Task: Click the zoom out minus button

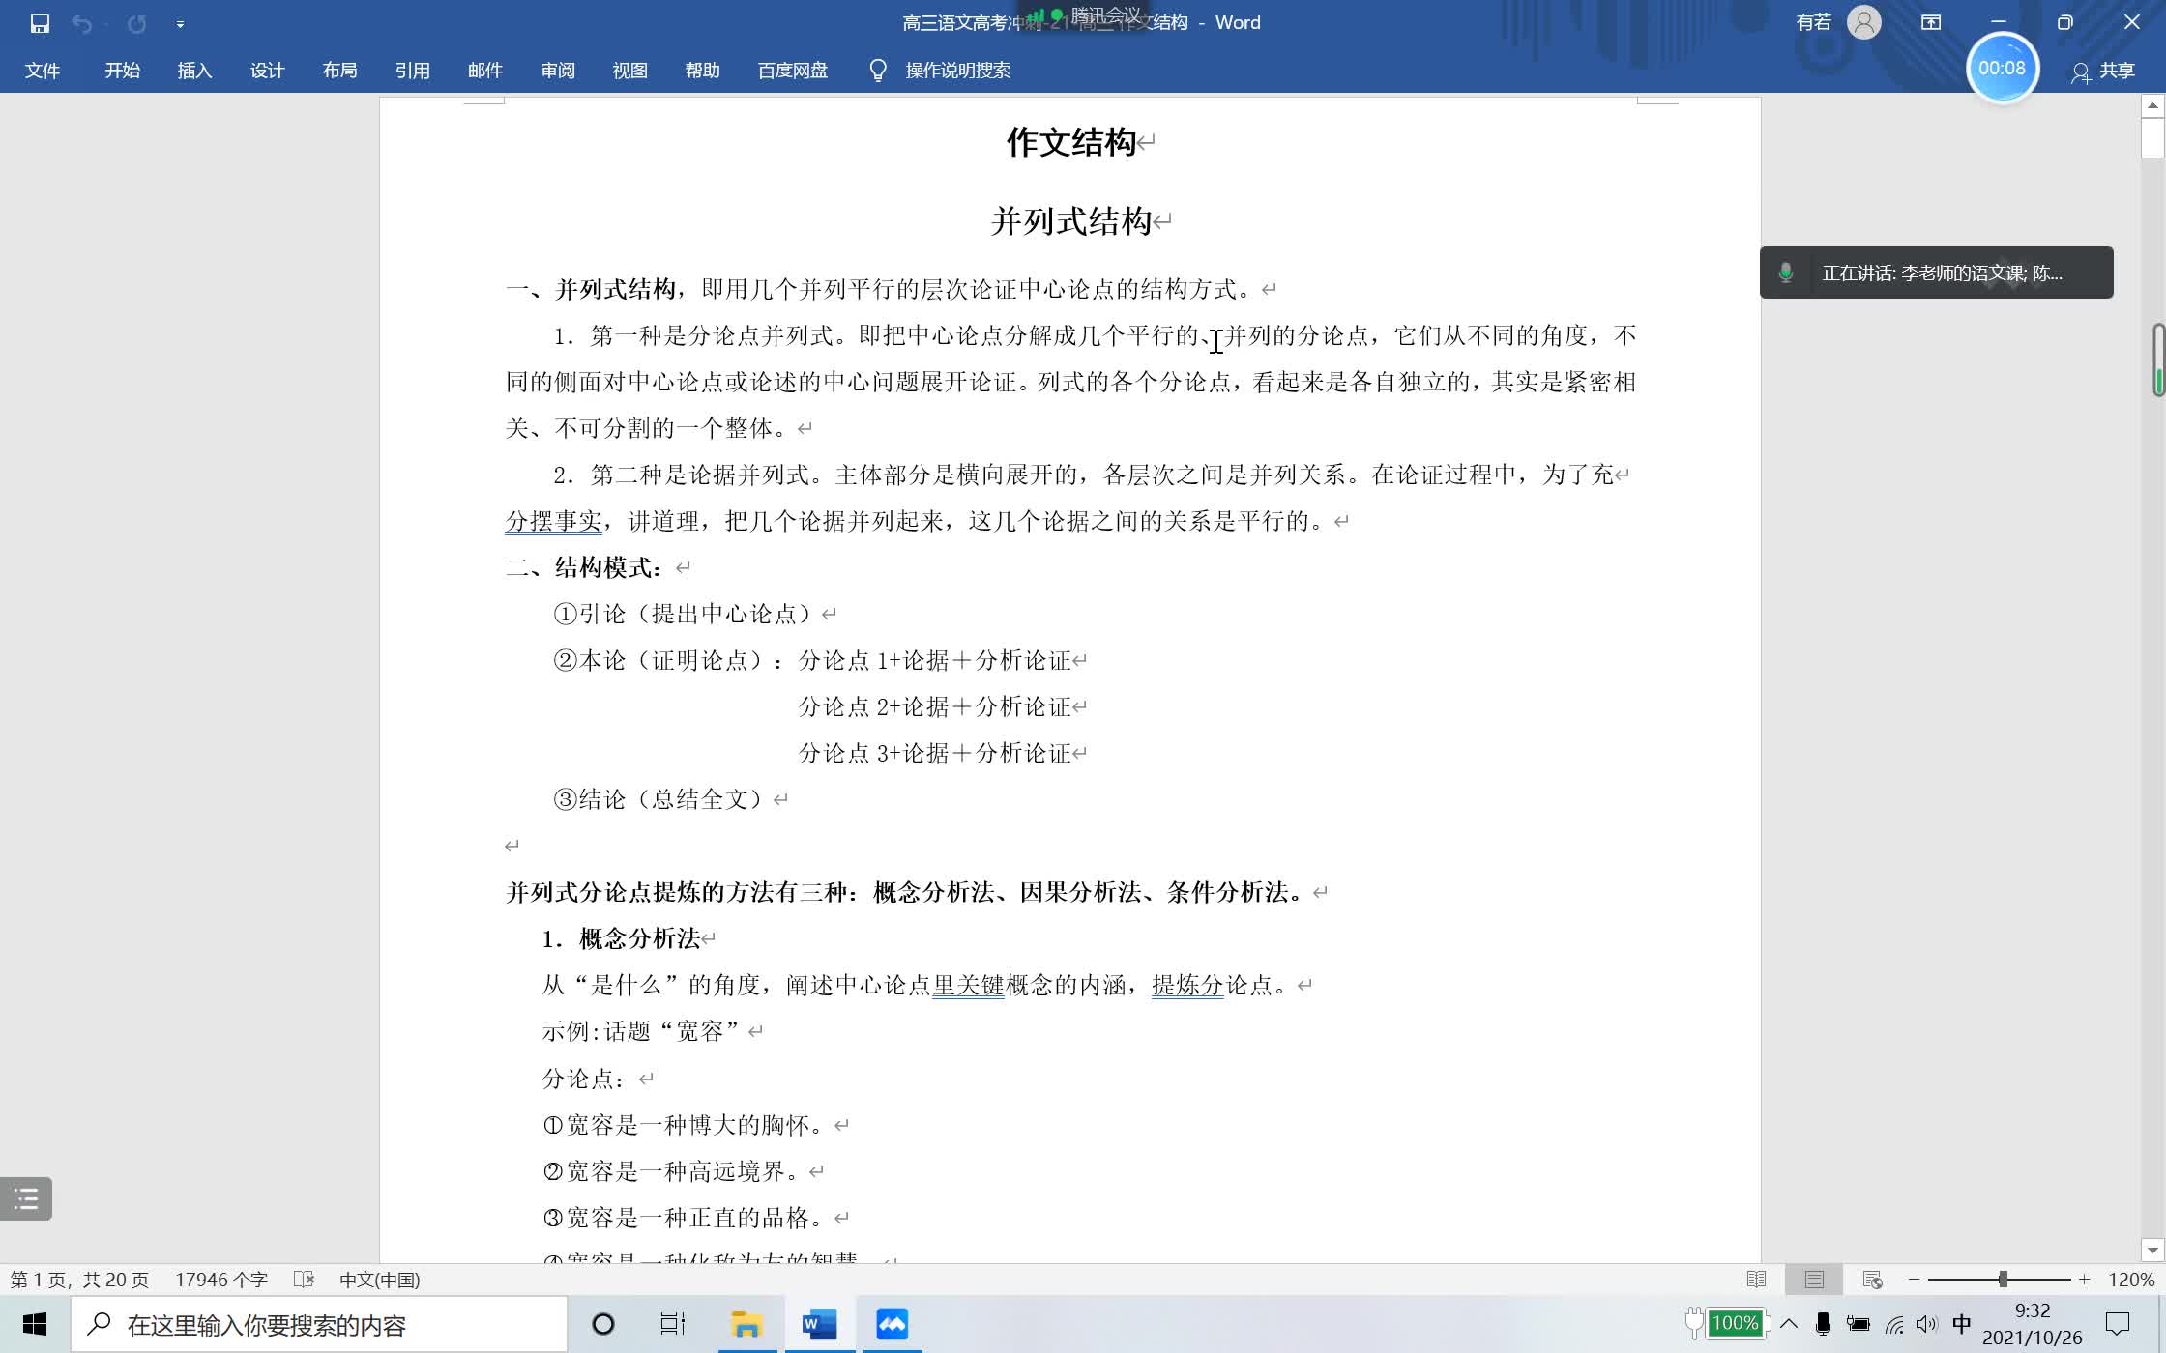Action: click(1914, 1280)
